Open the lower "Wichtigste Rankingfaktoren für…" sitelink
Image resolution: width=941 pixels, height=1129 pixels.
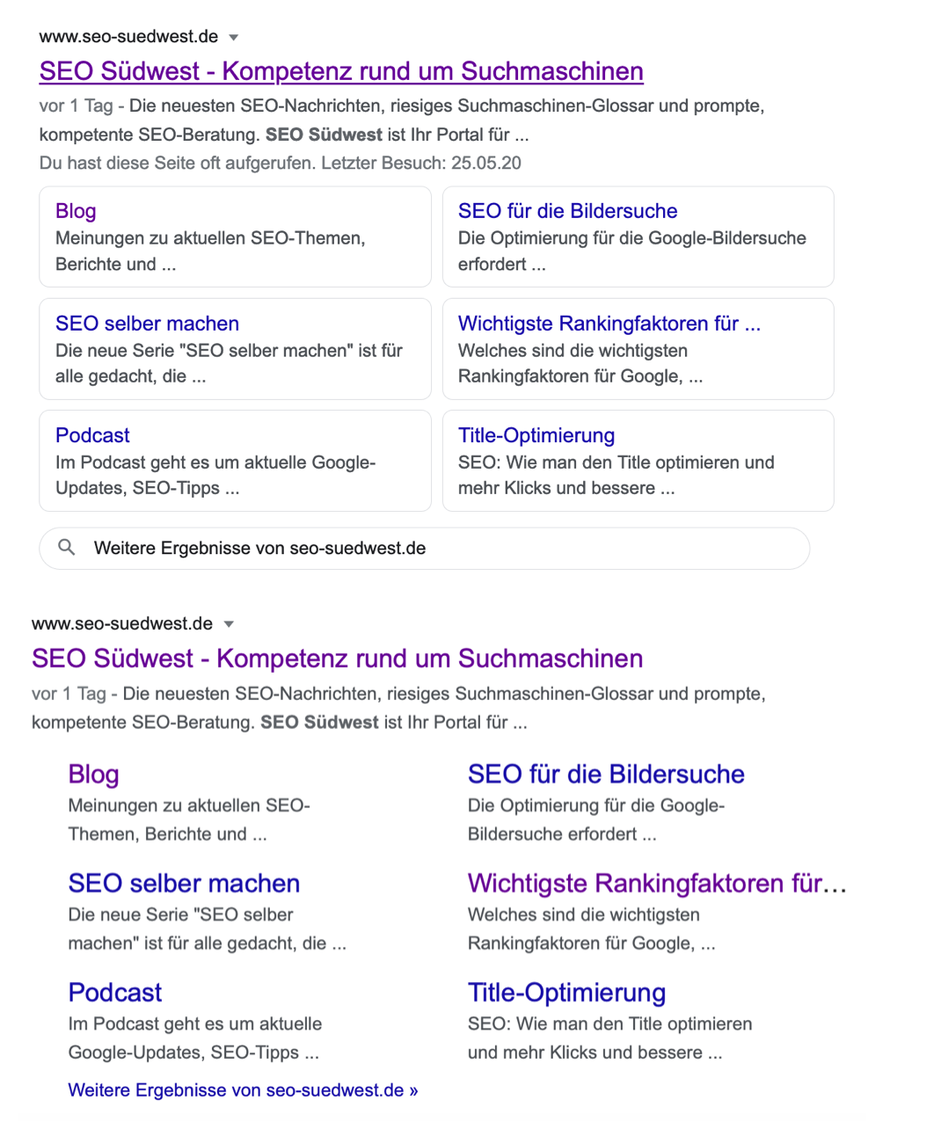[657, 884]
